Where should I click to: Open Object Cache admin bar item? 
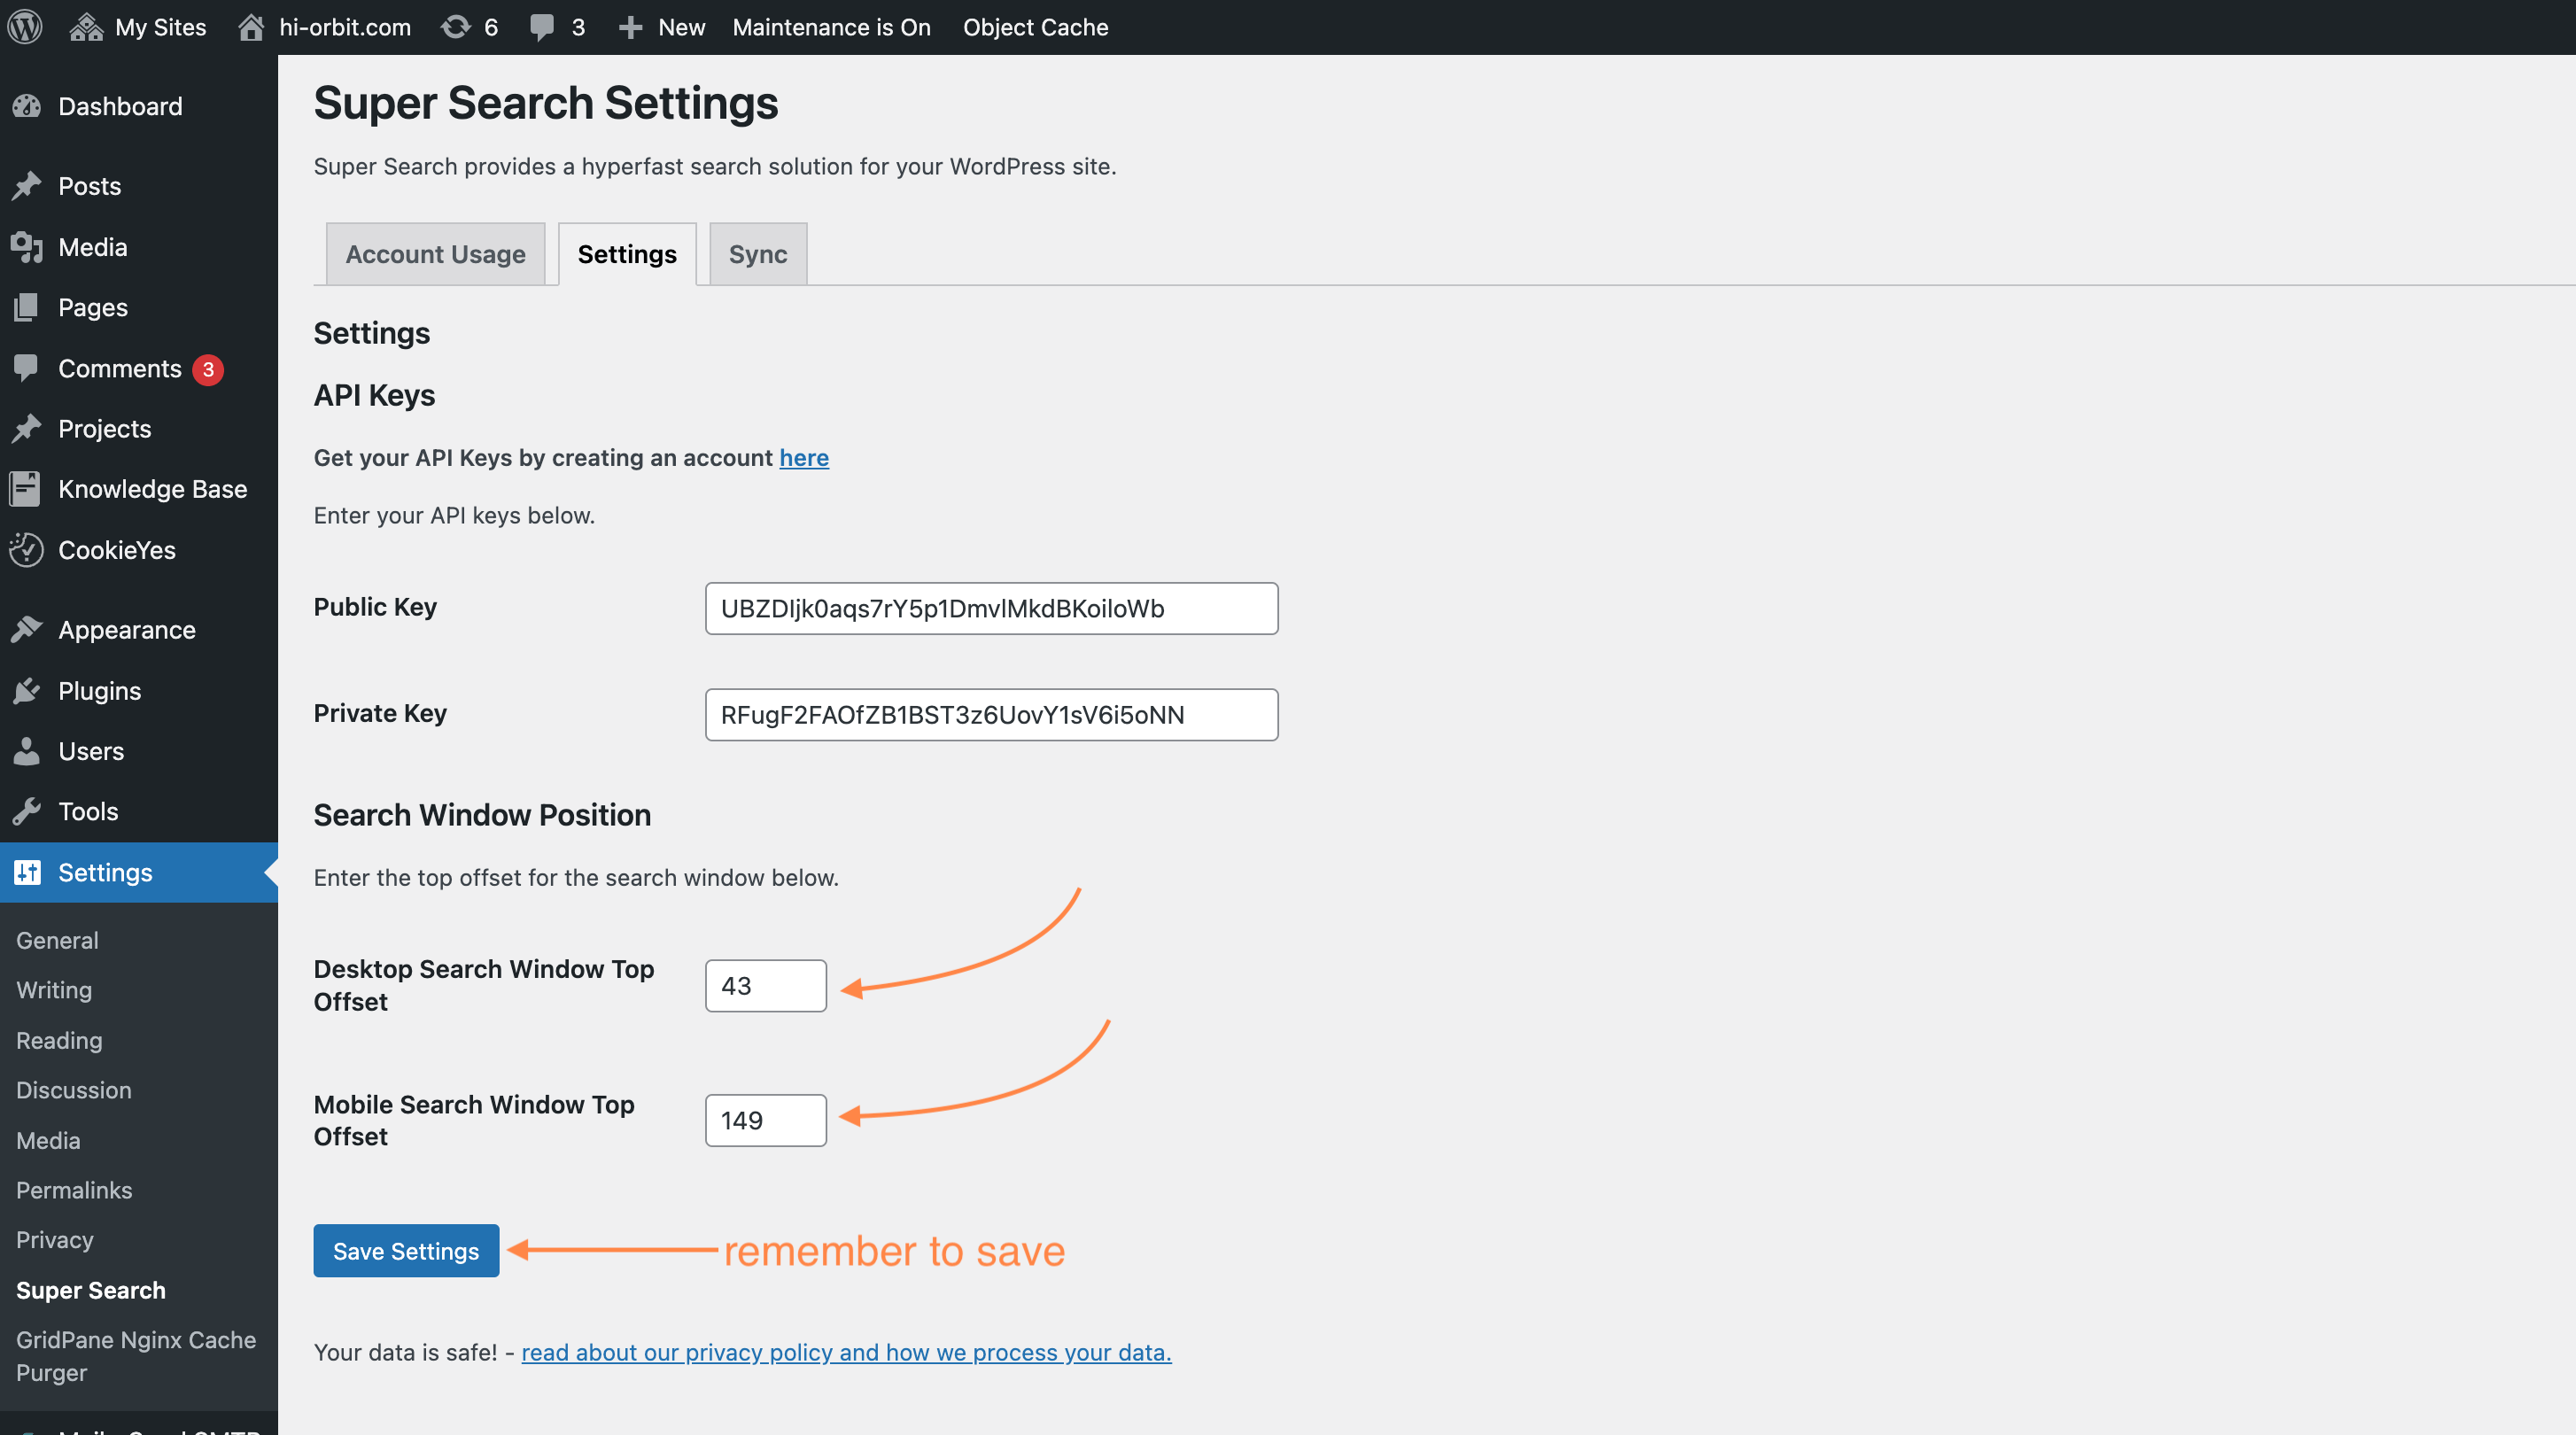tap(1035, 27)
